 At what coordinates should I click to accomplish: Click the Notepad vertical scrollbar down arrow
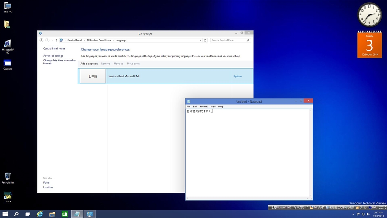click(x=311, y=195)
